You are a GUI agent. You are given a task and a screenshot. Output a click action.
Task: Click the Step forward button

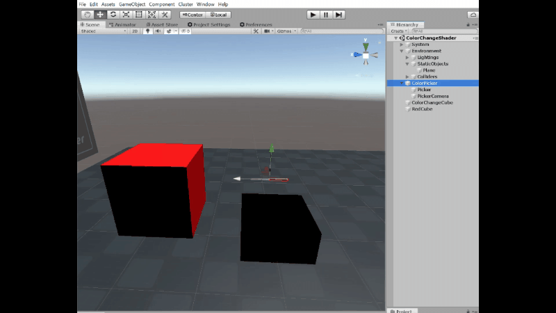coord(339,15)
